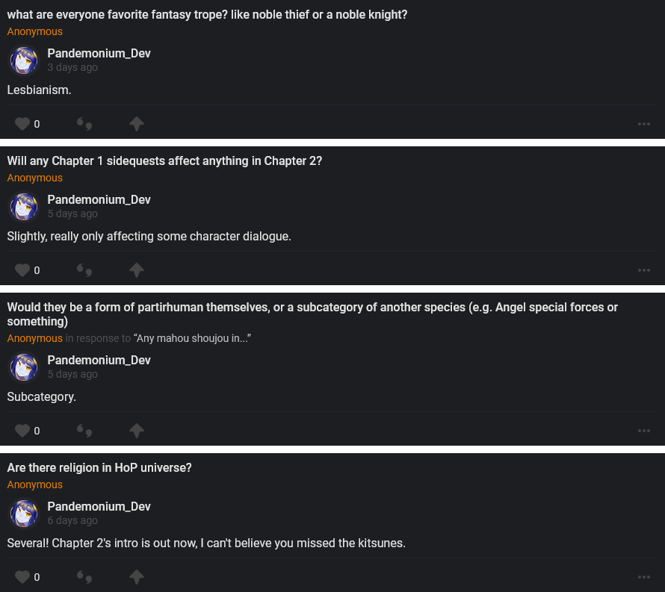Open the ellipsis menu on sidequests answer
The width and height of the screenshot is (665, 592).
click(644, 270)
